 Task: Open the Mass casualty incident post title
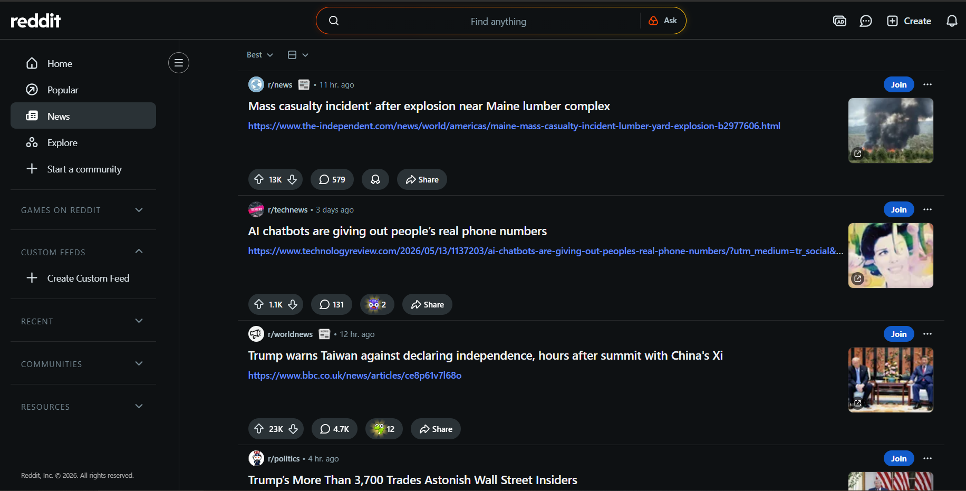(429, 106)
